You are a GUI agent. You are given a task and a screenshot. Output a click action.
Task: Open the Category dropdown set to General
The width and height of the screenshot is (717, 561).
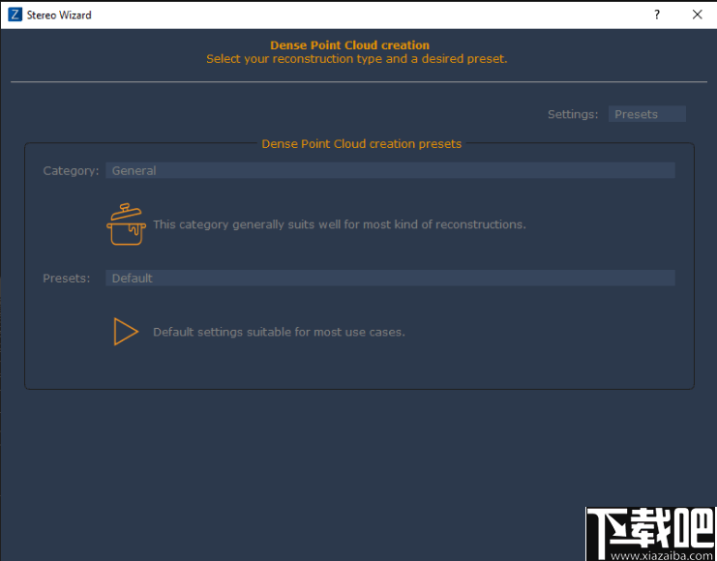coord(390,170)
